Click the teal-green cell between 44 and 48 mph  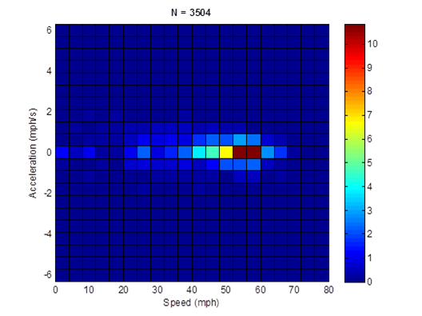point(213,152)
